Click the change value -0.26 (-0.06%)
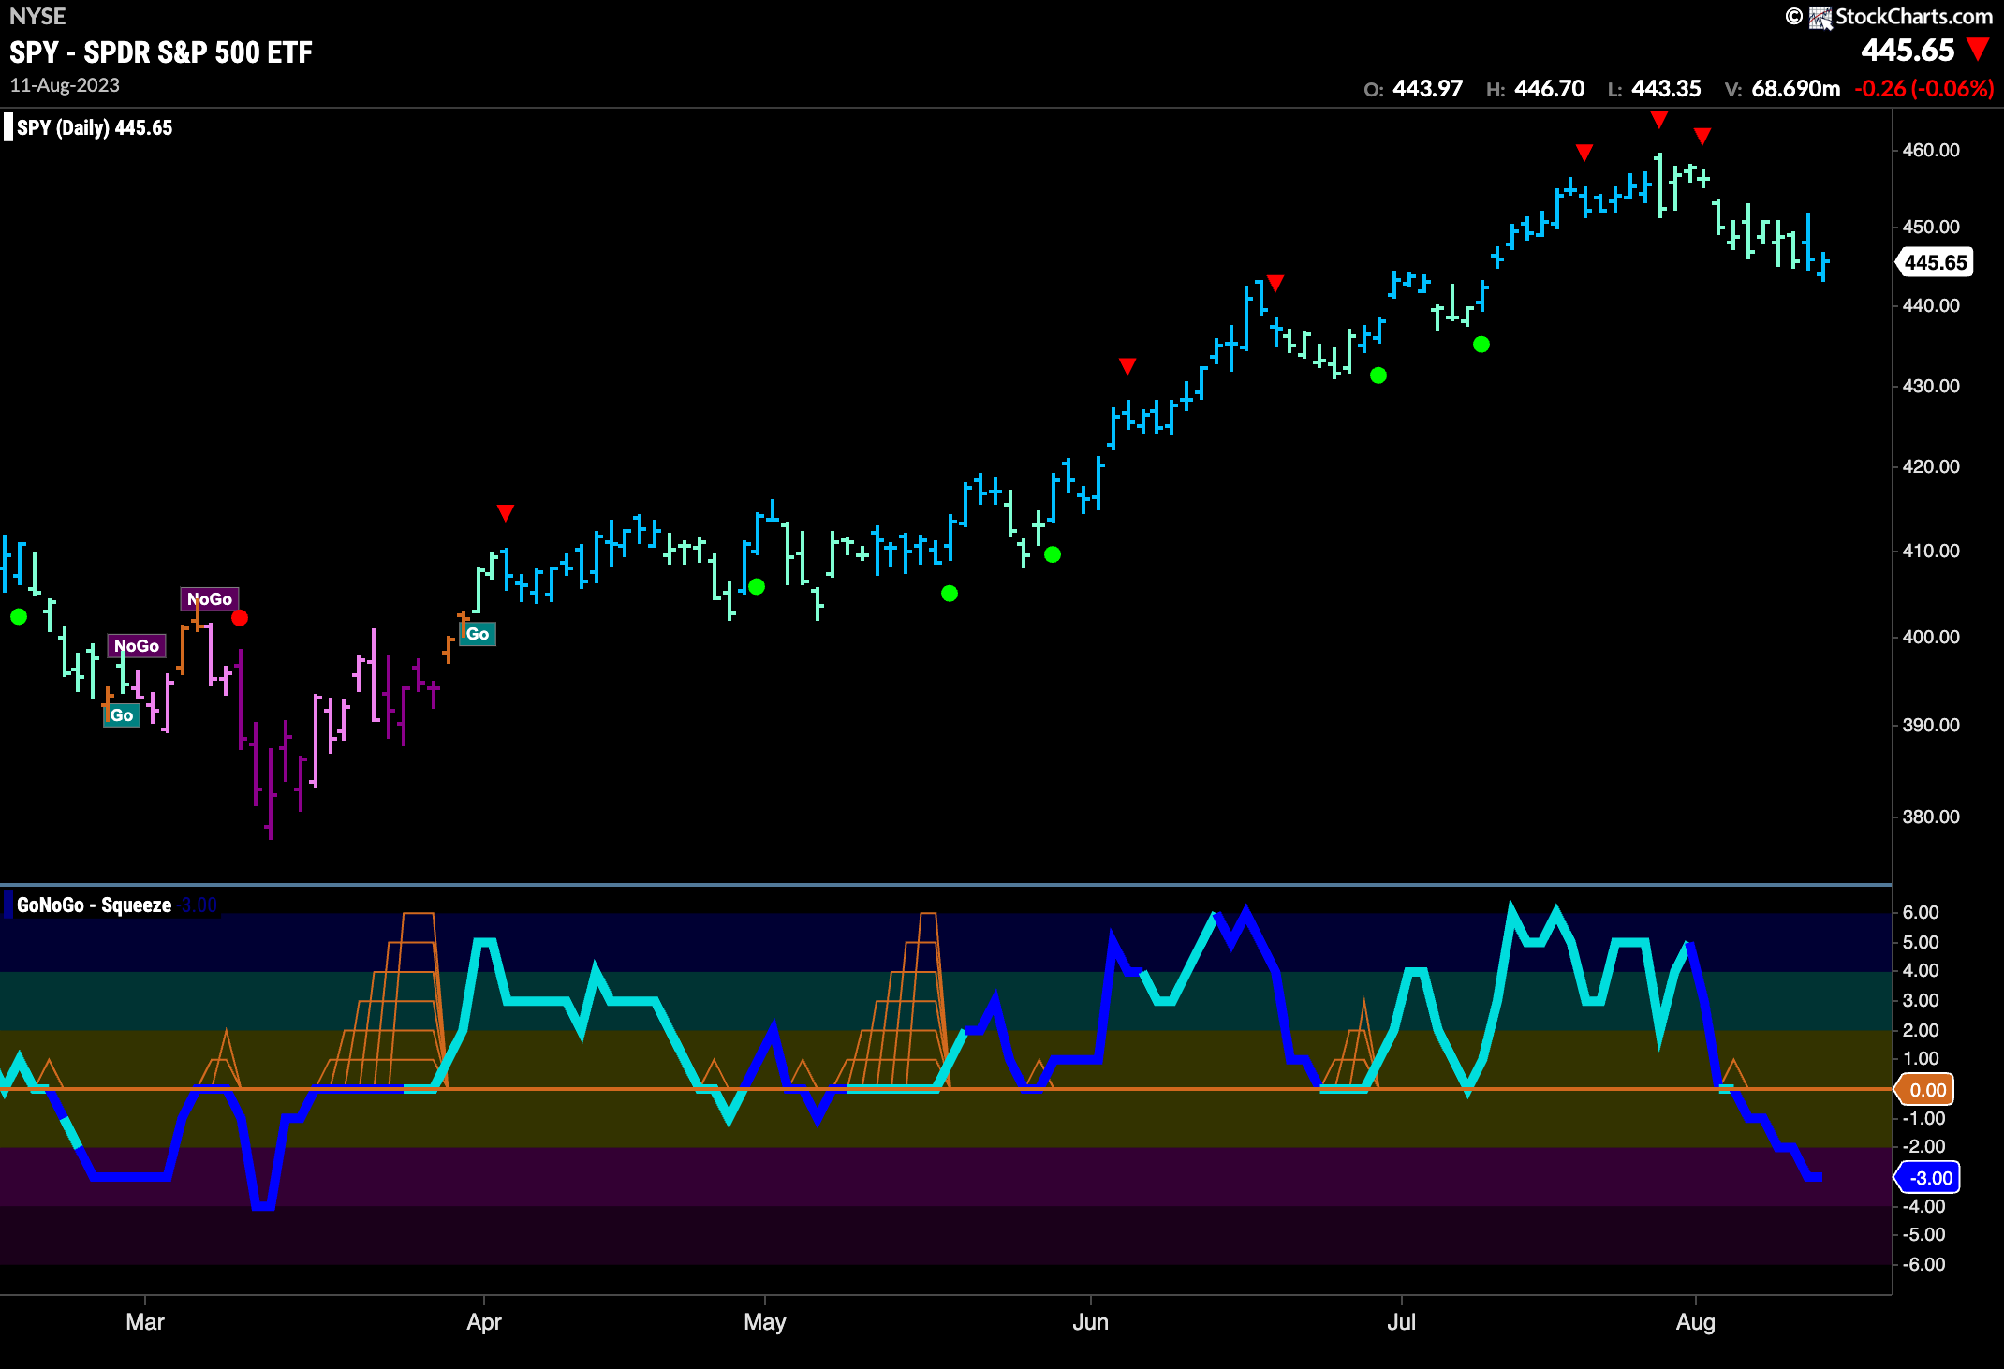 coord(1923,89)
